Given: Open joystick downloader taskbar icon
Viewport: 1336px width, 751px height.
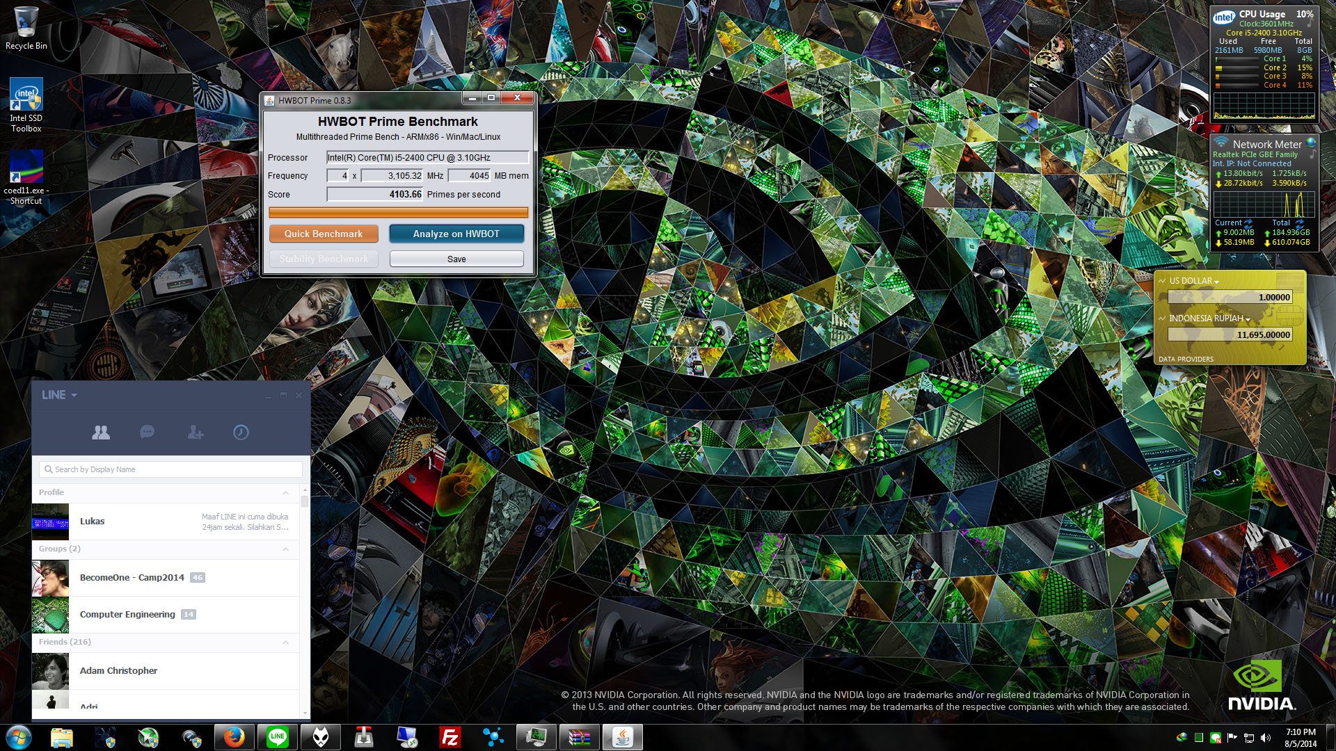Looking at the screenshot, I should (x=364, y=737).
